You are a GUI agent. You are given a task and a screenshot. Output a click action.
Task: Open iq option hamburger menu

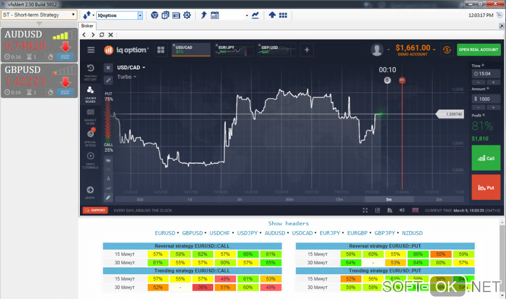91,50
